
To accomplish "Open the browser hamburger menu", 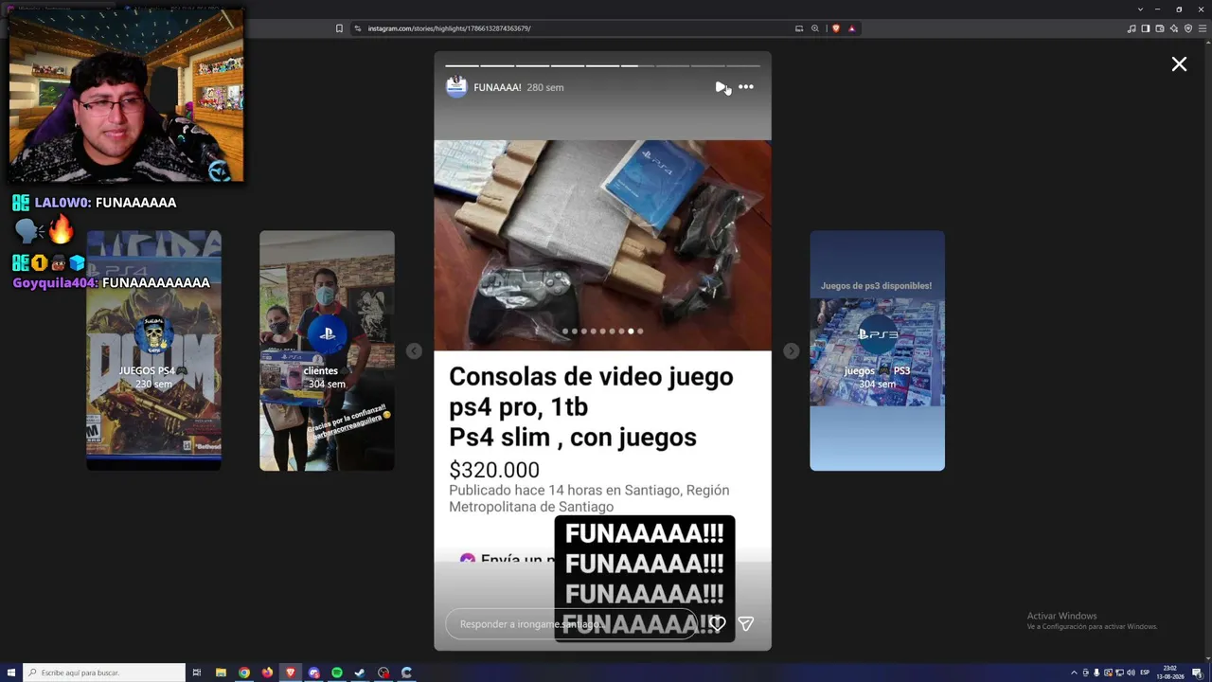I will [1203, 28].
